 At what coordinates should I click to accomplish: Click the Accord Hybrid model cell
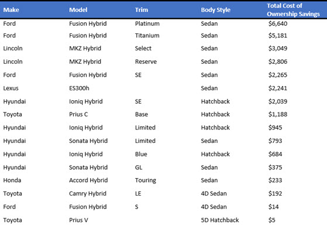click(x=88, y=180)
